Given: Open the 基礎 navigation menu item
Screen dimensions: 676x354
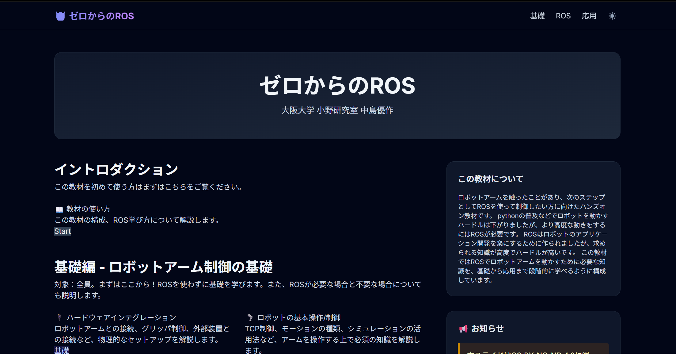Looking at the screenshot, I should 537,16.
